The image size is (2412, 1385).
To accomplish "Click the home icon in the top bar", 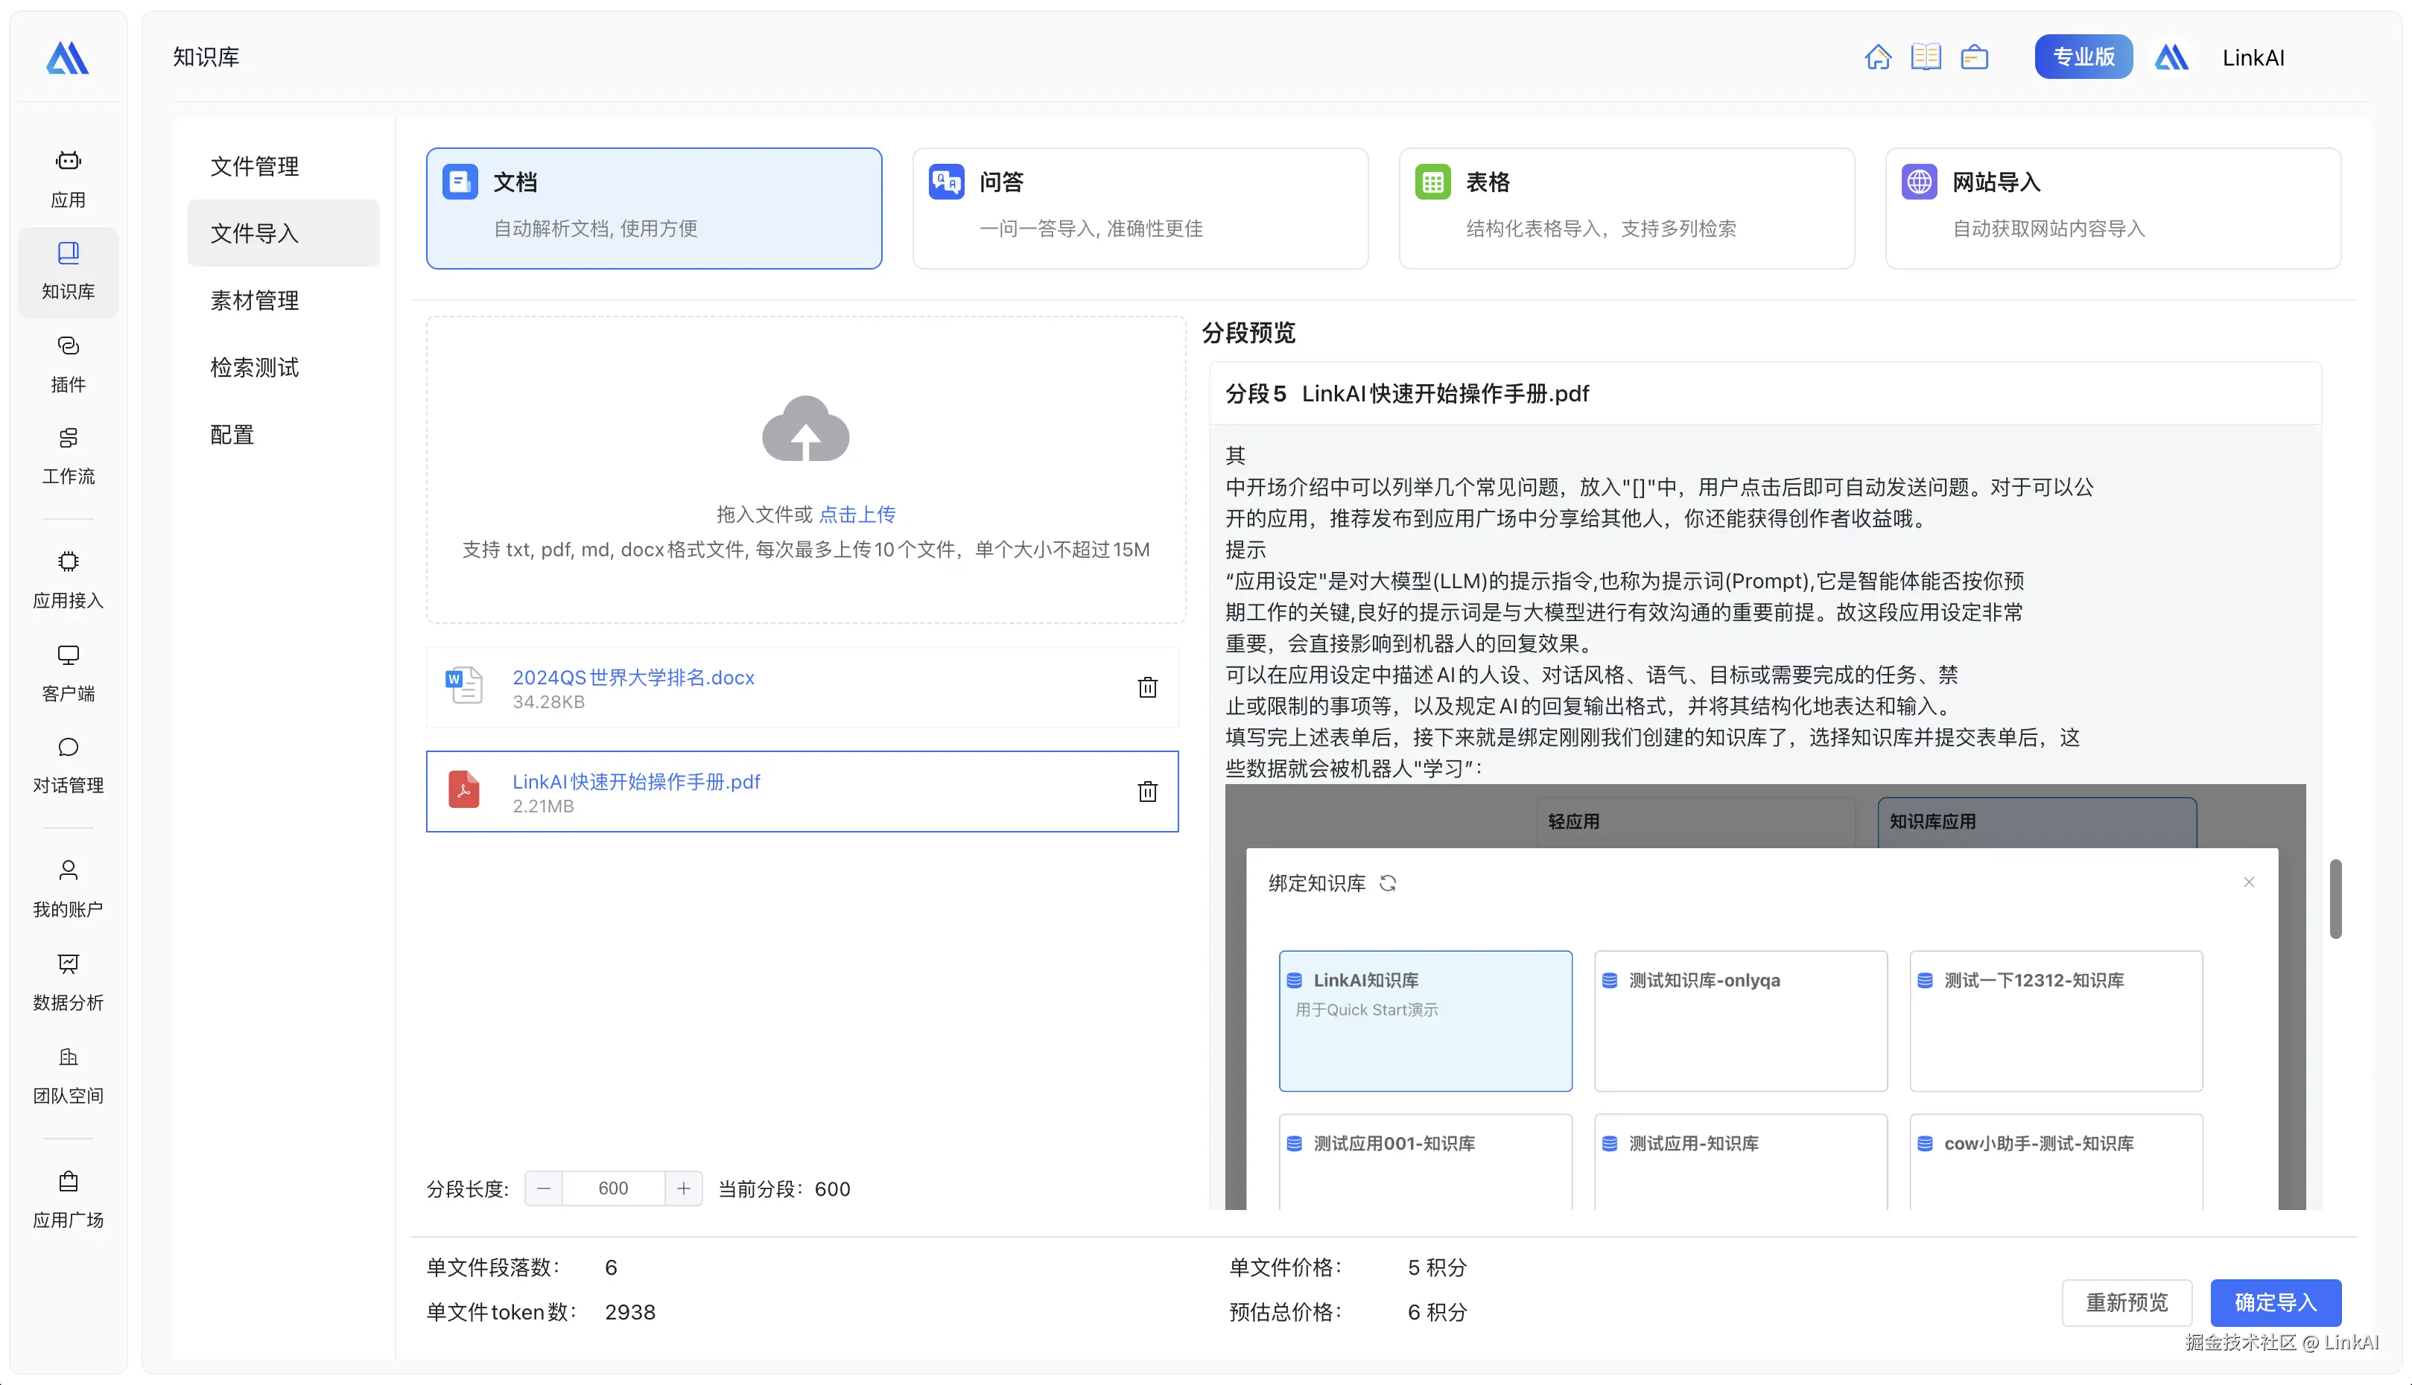I will [1878, 56].
